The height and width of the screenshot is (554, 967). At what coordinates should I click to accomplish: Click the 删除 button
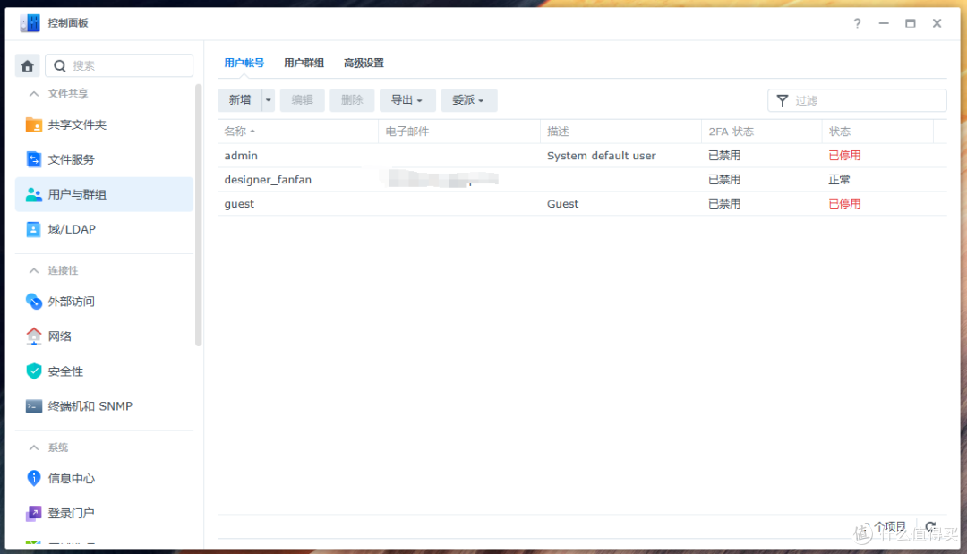click(352, 100)
